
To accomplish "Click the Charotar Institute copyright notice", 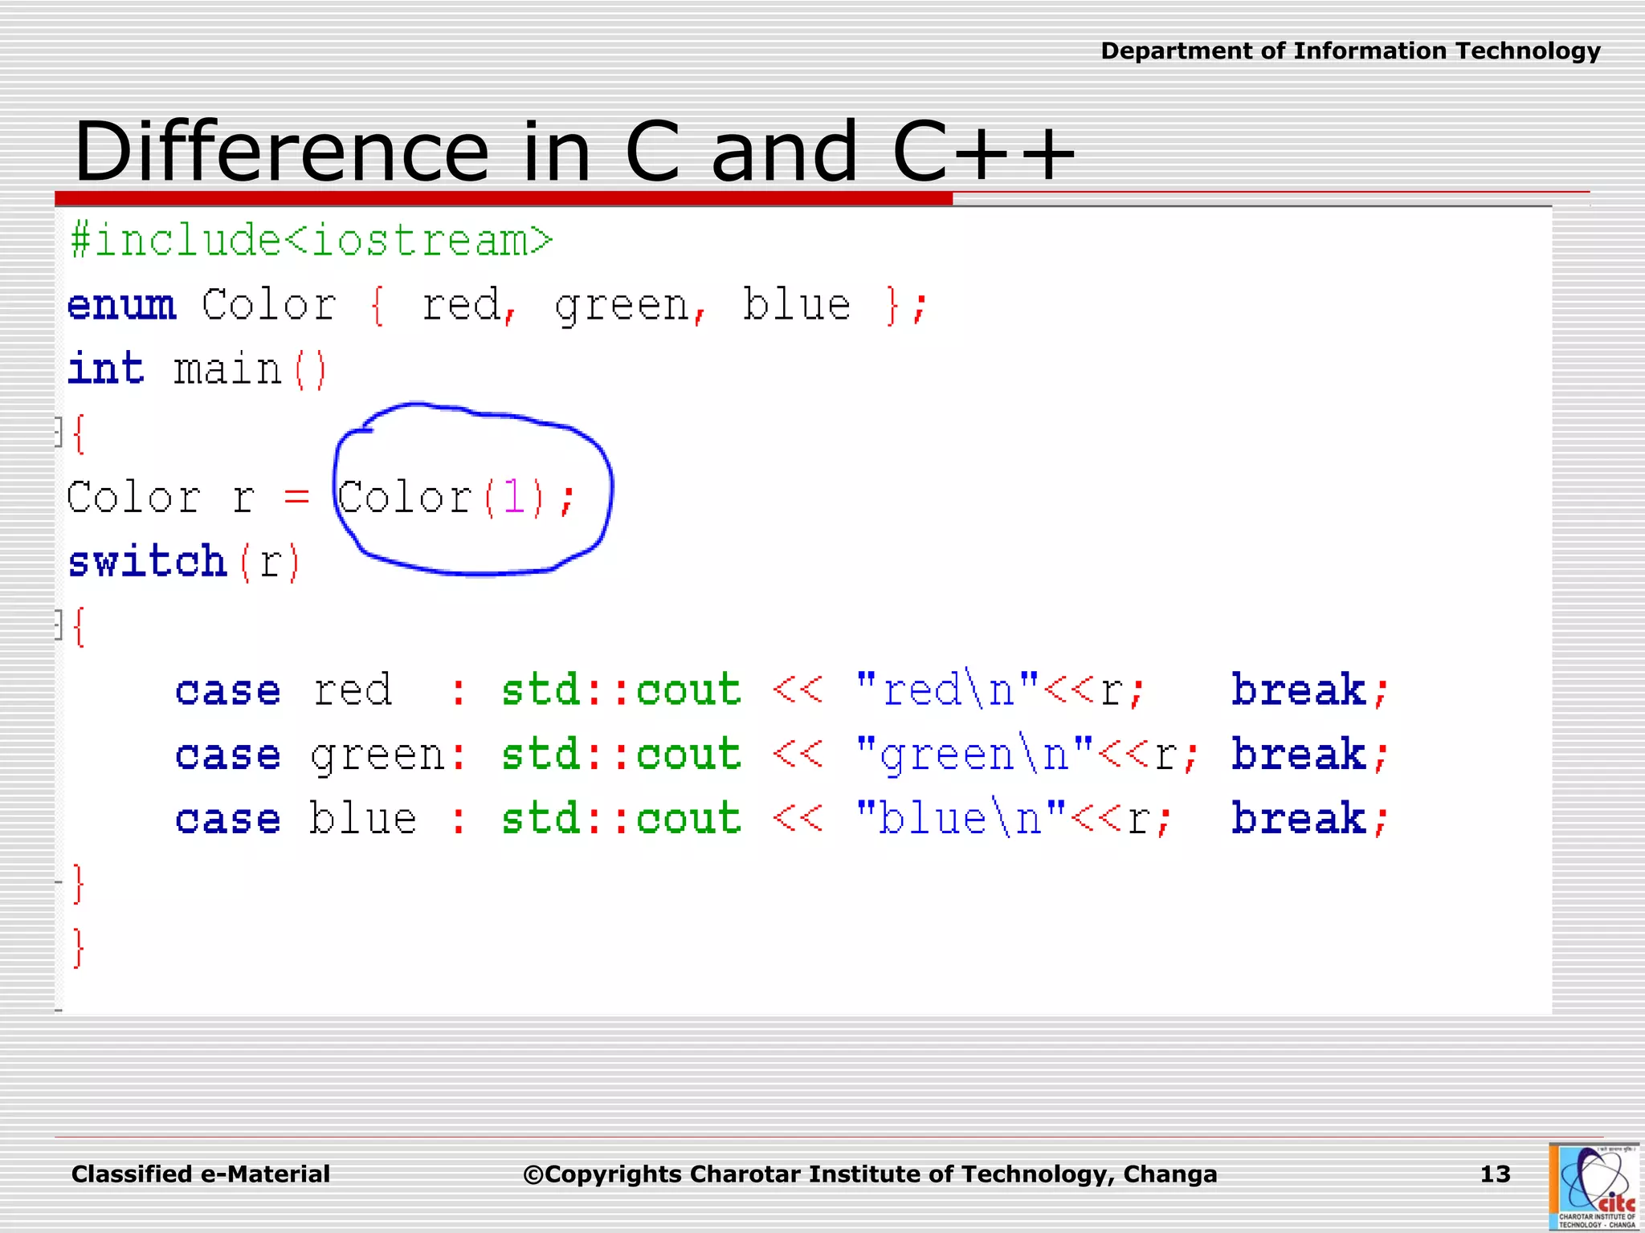I will (870, 1174).
